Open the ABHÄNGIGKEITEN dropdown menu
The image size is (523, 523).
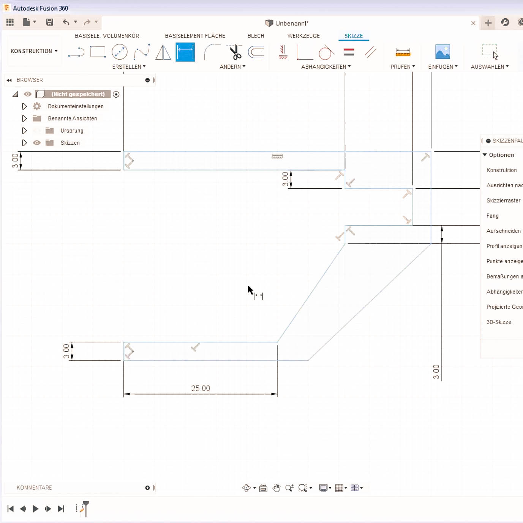coord(326,66)
